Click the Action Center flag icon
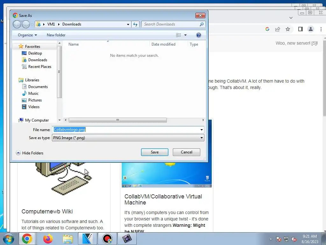This screenshot has width=326, height=245. click(278, 239)
